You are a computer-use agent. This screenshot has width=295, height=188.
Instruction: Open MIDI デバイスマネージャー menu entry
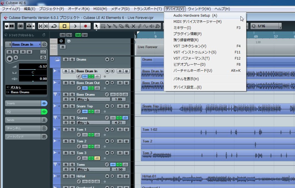pos(205,22)
